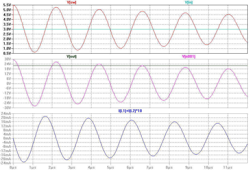The height and width of the screenshot is (170, 252).
Task: Click the 5µs time axis label
Action: coord(111,168)
